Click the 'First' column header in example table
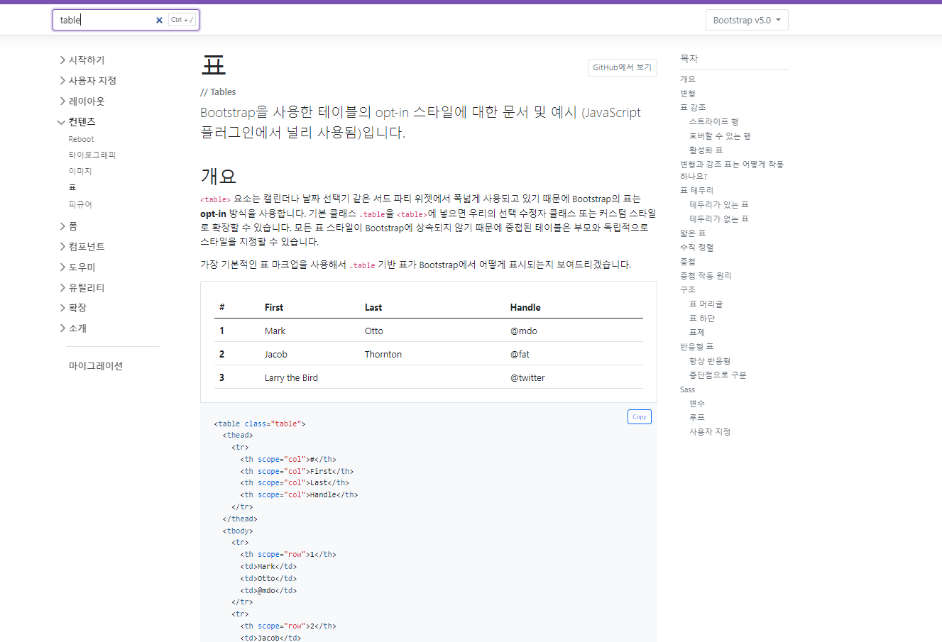Image resolution: width=942 pixels, height=642 pixels. [x=274, y=307]
